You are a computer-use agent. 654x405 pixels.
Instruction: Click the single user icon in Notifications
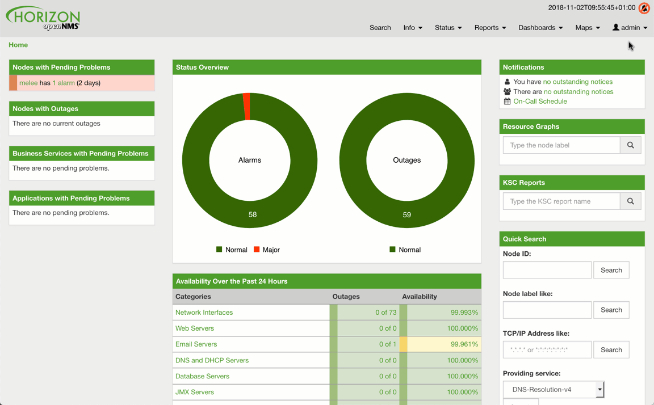(x=507, y=82)
